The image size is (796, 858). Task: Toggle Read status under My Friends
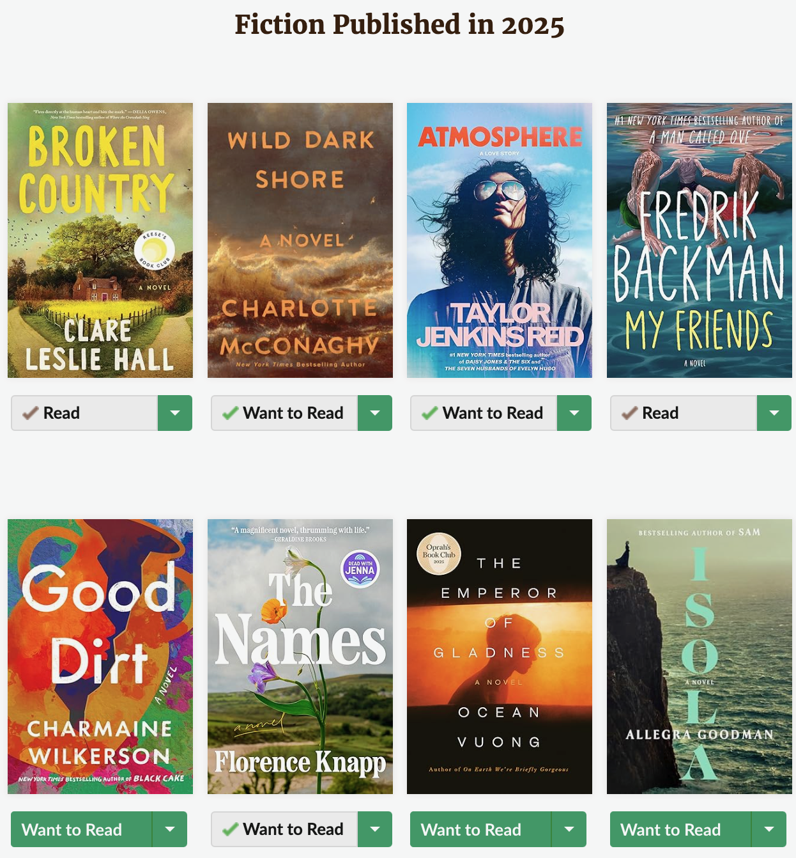(684, 413)
